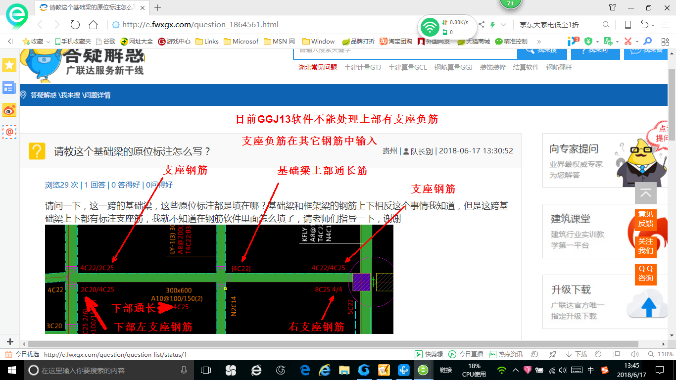
Task: Open the Weibo icon in left sidebar
Action: 9,110
